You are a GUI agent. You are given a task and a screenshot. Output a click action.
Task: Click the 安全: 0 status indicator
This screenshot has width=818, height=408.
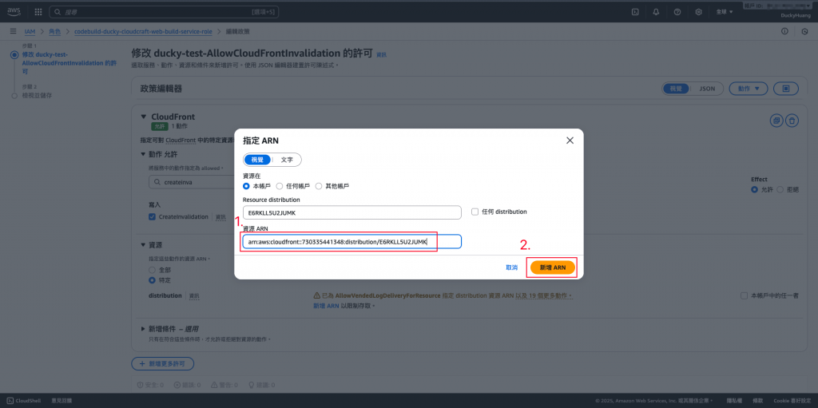(x=150, y=385)
